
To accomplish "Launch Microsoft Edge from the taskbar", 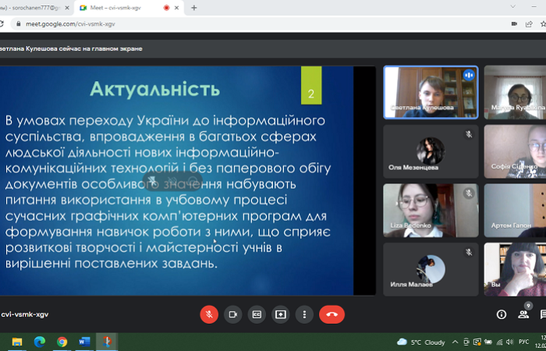I will coord(40,342).
